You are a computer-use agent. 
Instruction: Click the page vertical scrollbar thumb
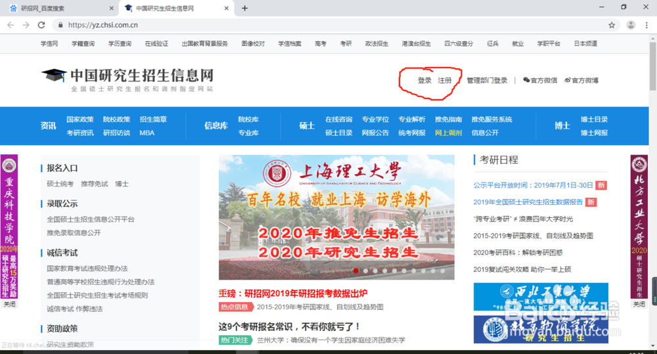pos(653,66)
